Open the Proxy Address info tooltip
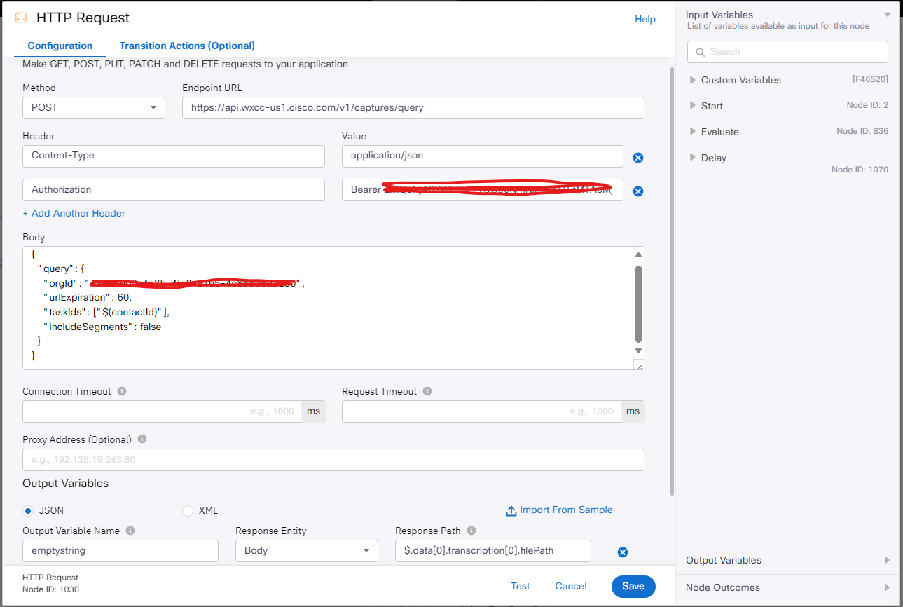 142,439
